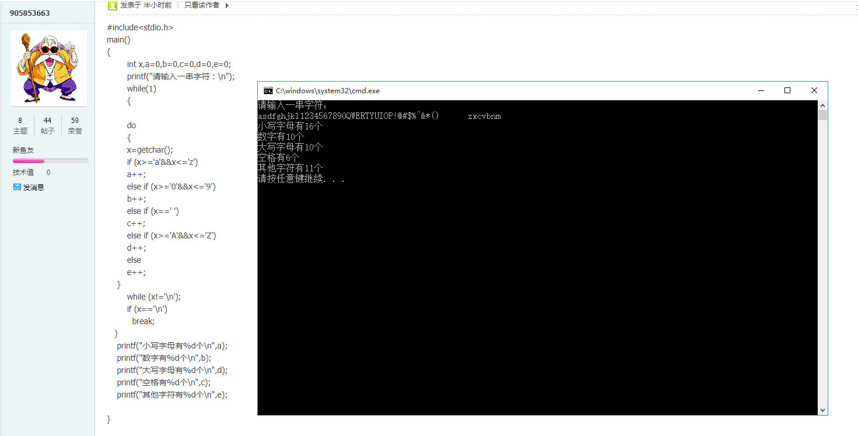Expand the arrow next to 只看该作者
Image resolution: width=858 pixels, height=436 pixels.
coord(227,5)
